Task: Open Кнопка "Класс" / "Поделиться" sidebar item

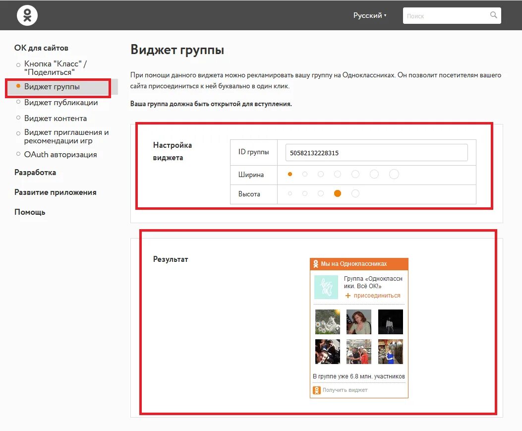Action: click(55, 68)
